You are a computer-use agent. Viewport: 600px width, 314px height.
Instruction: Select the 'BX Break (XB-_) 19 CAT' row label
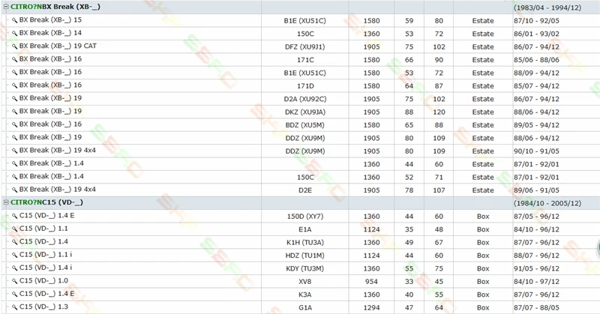[58, 46]
